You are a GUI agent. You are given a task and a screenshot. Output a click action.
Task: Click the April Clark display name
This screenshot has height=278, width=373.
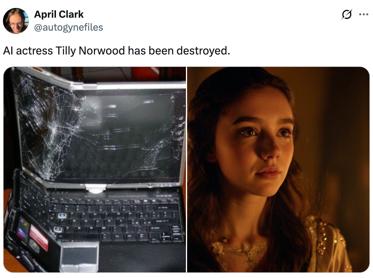click(x=59, y=14)
